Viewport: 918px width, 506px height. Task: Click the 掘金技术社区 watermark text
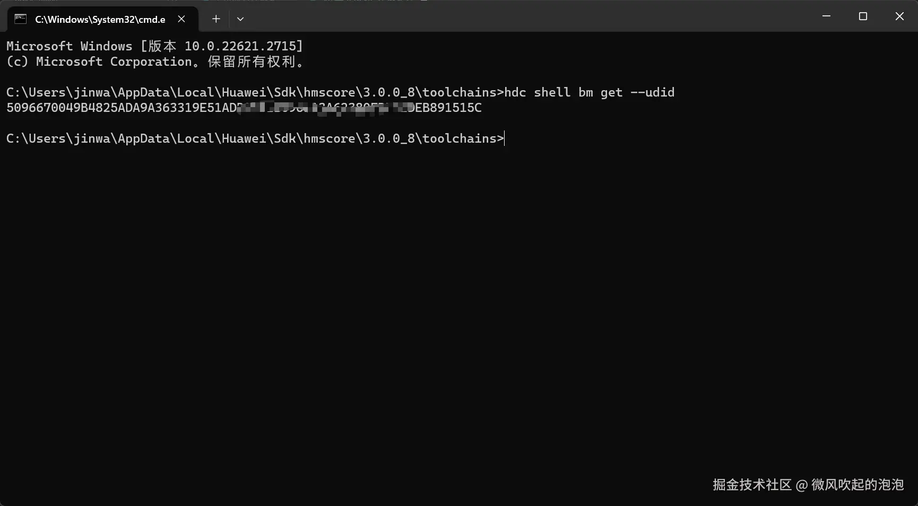(751, 485)
